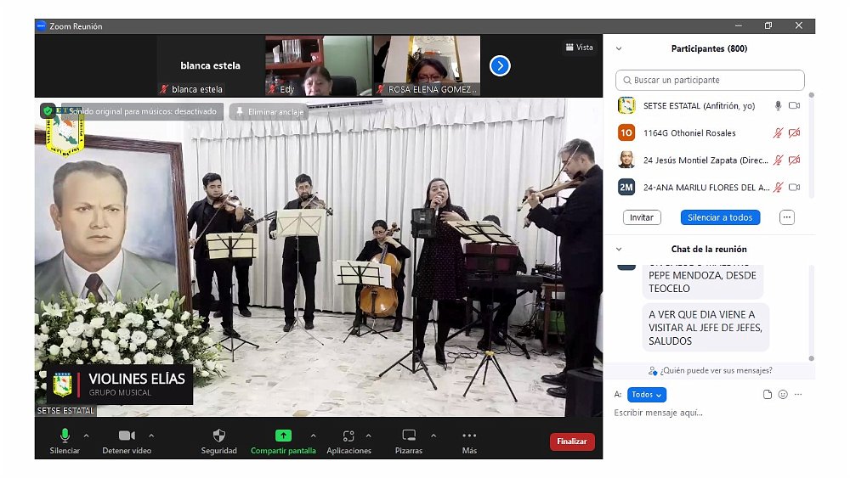The width and height of the screenshot is (850, 478).
Task: Toggle Sonido original para músicos setting
Action: 142,111
